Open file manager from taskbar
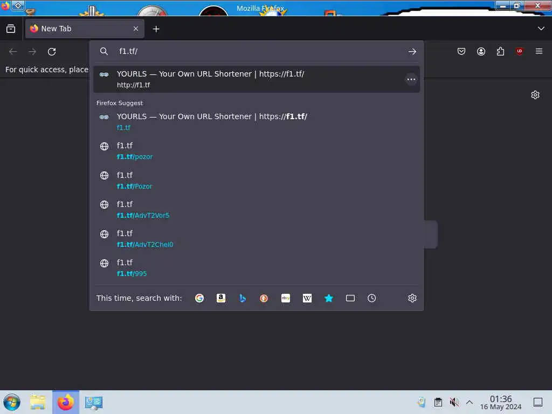This screenshot has width=552, height=414. (38, 402)
